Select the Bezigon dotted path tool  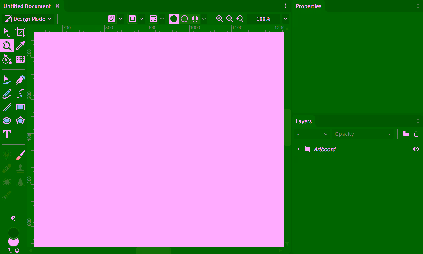tap(20, 94)
